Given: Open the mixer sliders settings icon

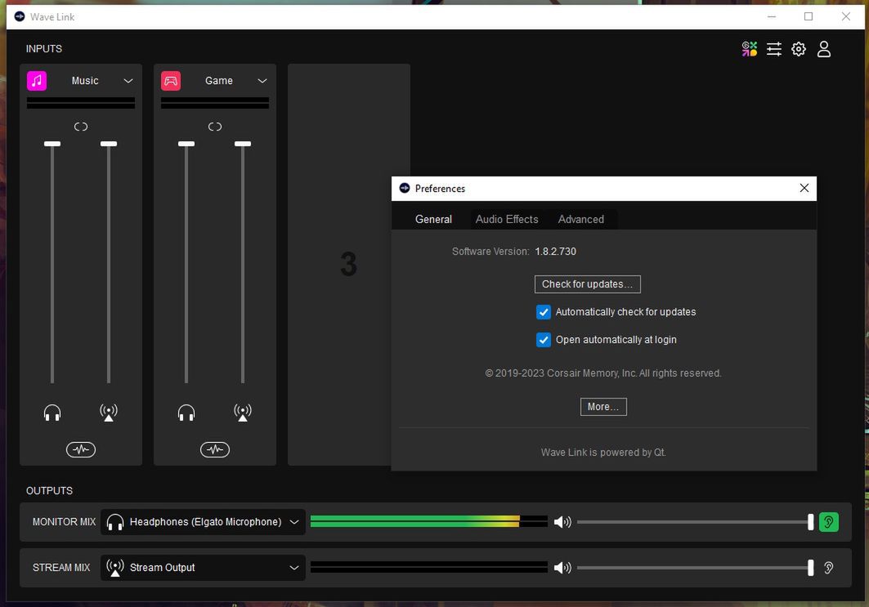Looking at the screenshot, I should (774, 49).
